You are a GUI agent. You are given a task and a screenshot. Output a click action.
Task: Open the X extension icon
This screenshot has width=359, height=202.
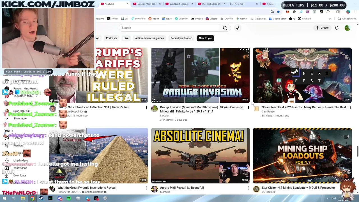tap(321, 12)
